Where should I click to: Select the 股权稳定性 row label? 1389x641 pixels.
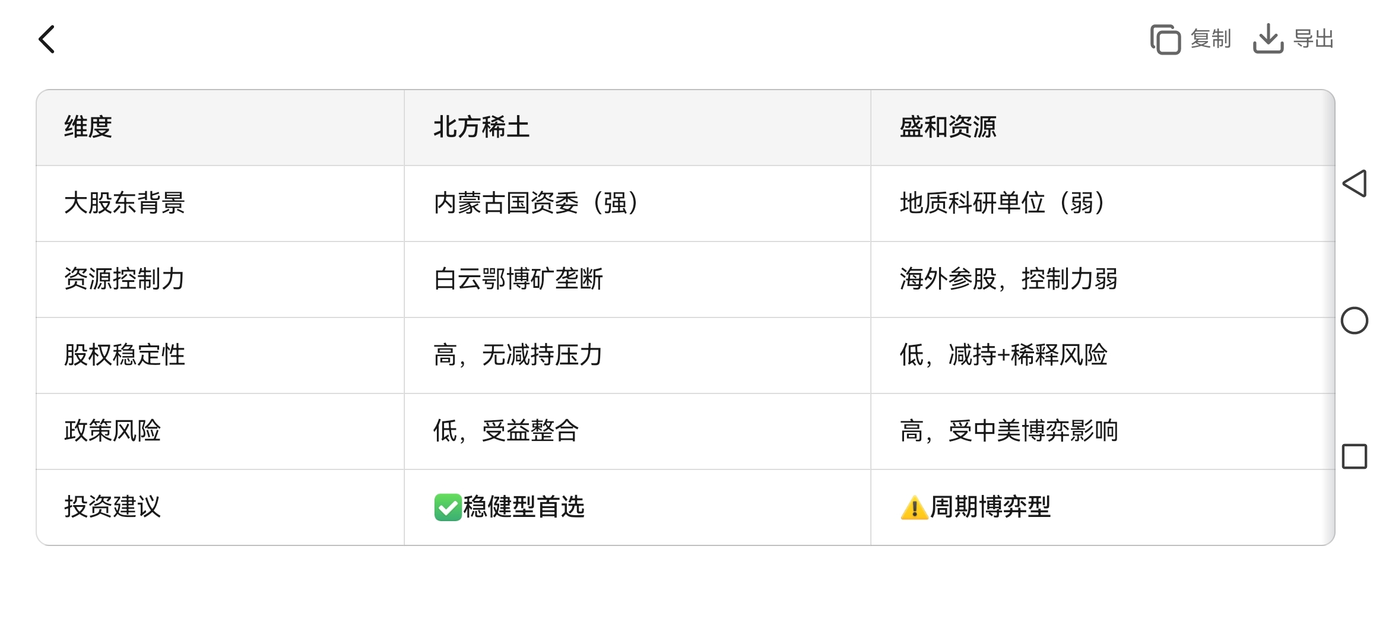coord(125,355)
